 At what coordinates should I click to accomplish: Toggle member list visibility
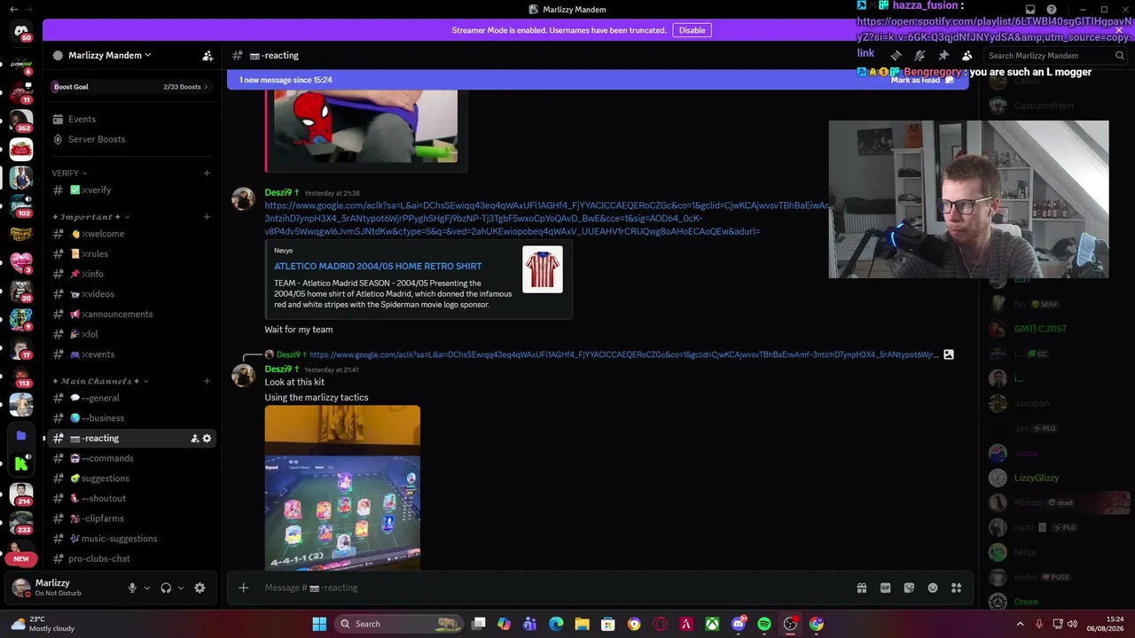tap(967, 56)
